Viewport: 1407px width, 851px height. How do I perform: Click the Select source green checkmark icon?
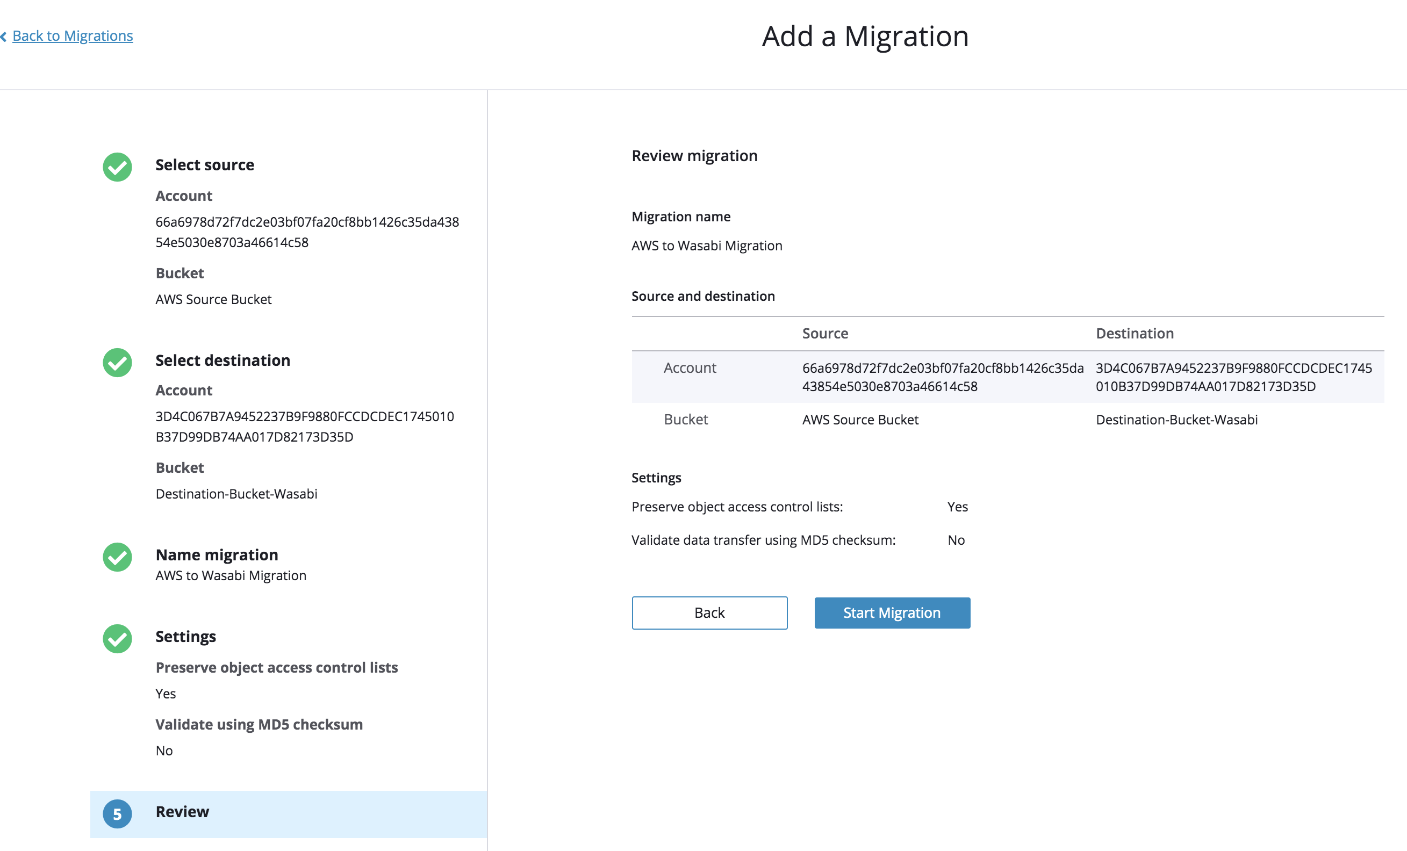117,167
